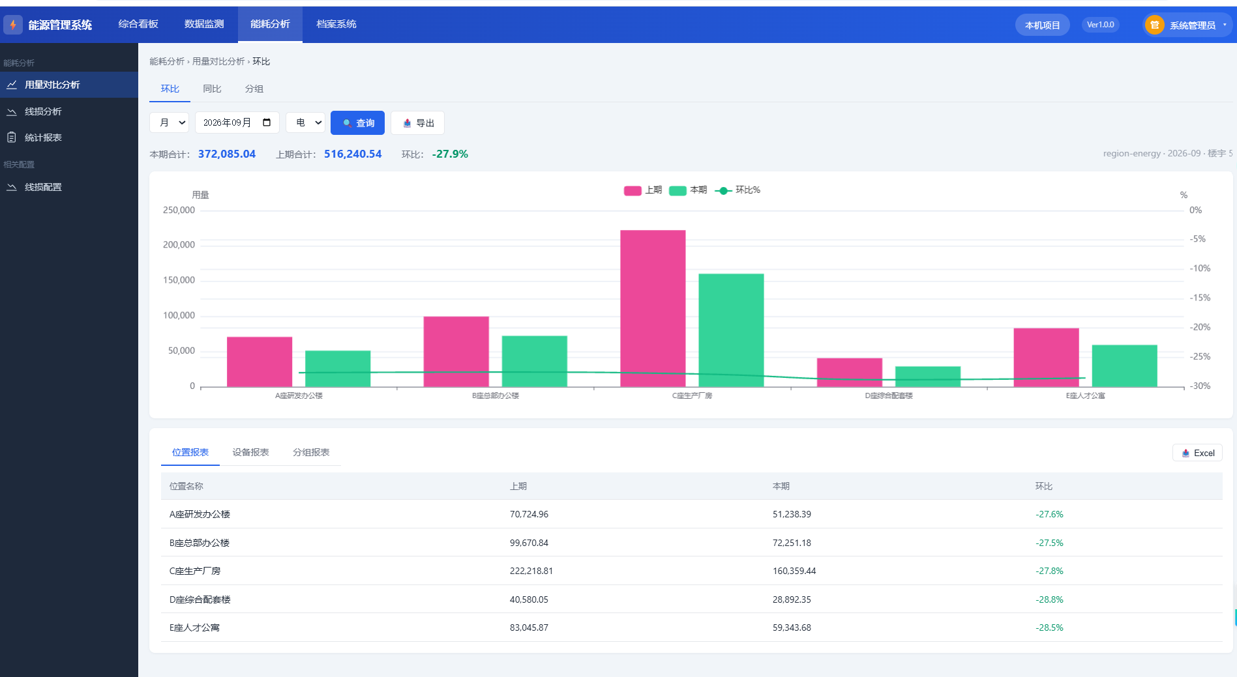Click the Excel button

click(x=1197, y=453)
